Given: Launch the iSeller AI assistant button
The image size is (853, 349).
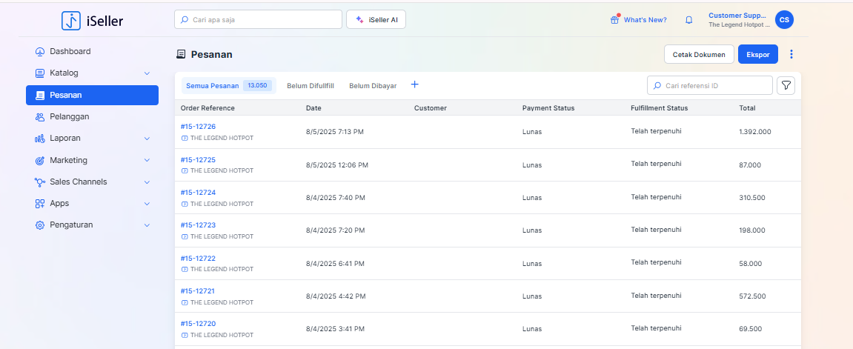Looking at the screenshot, I should [376, 20].
